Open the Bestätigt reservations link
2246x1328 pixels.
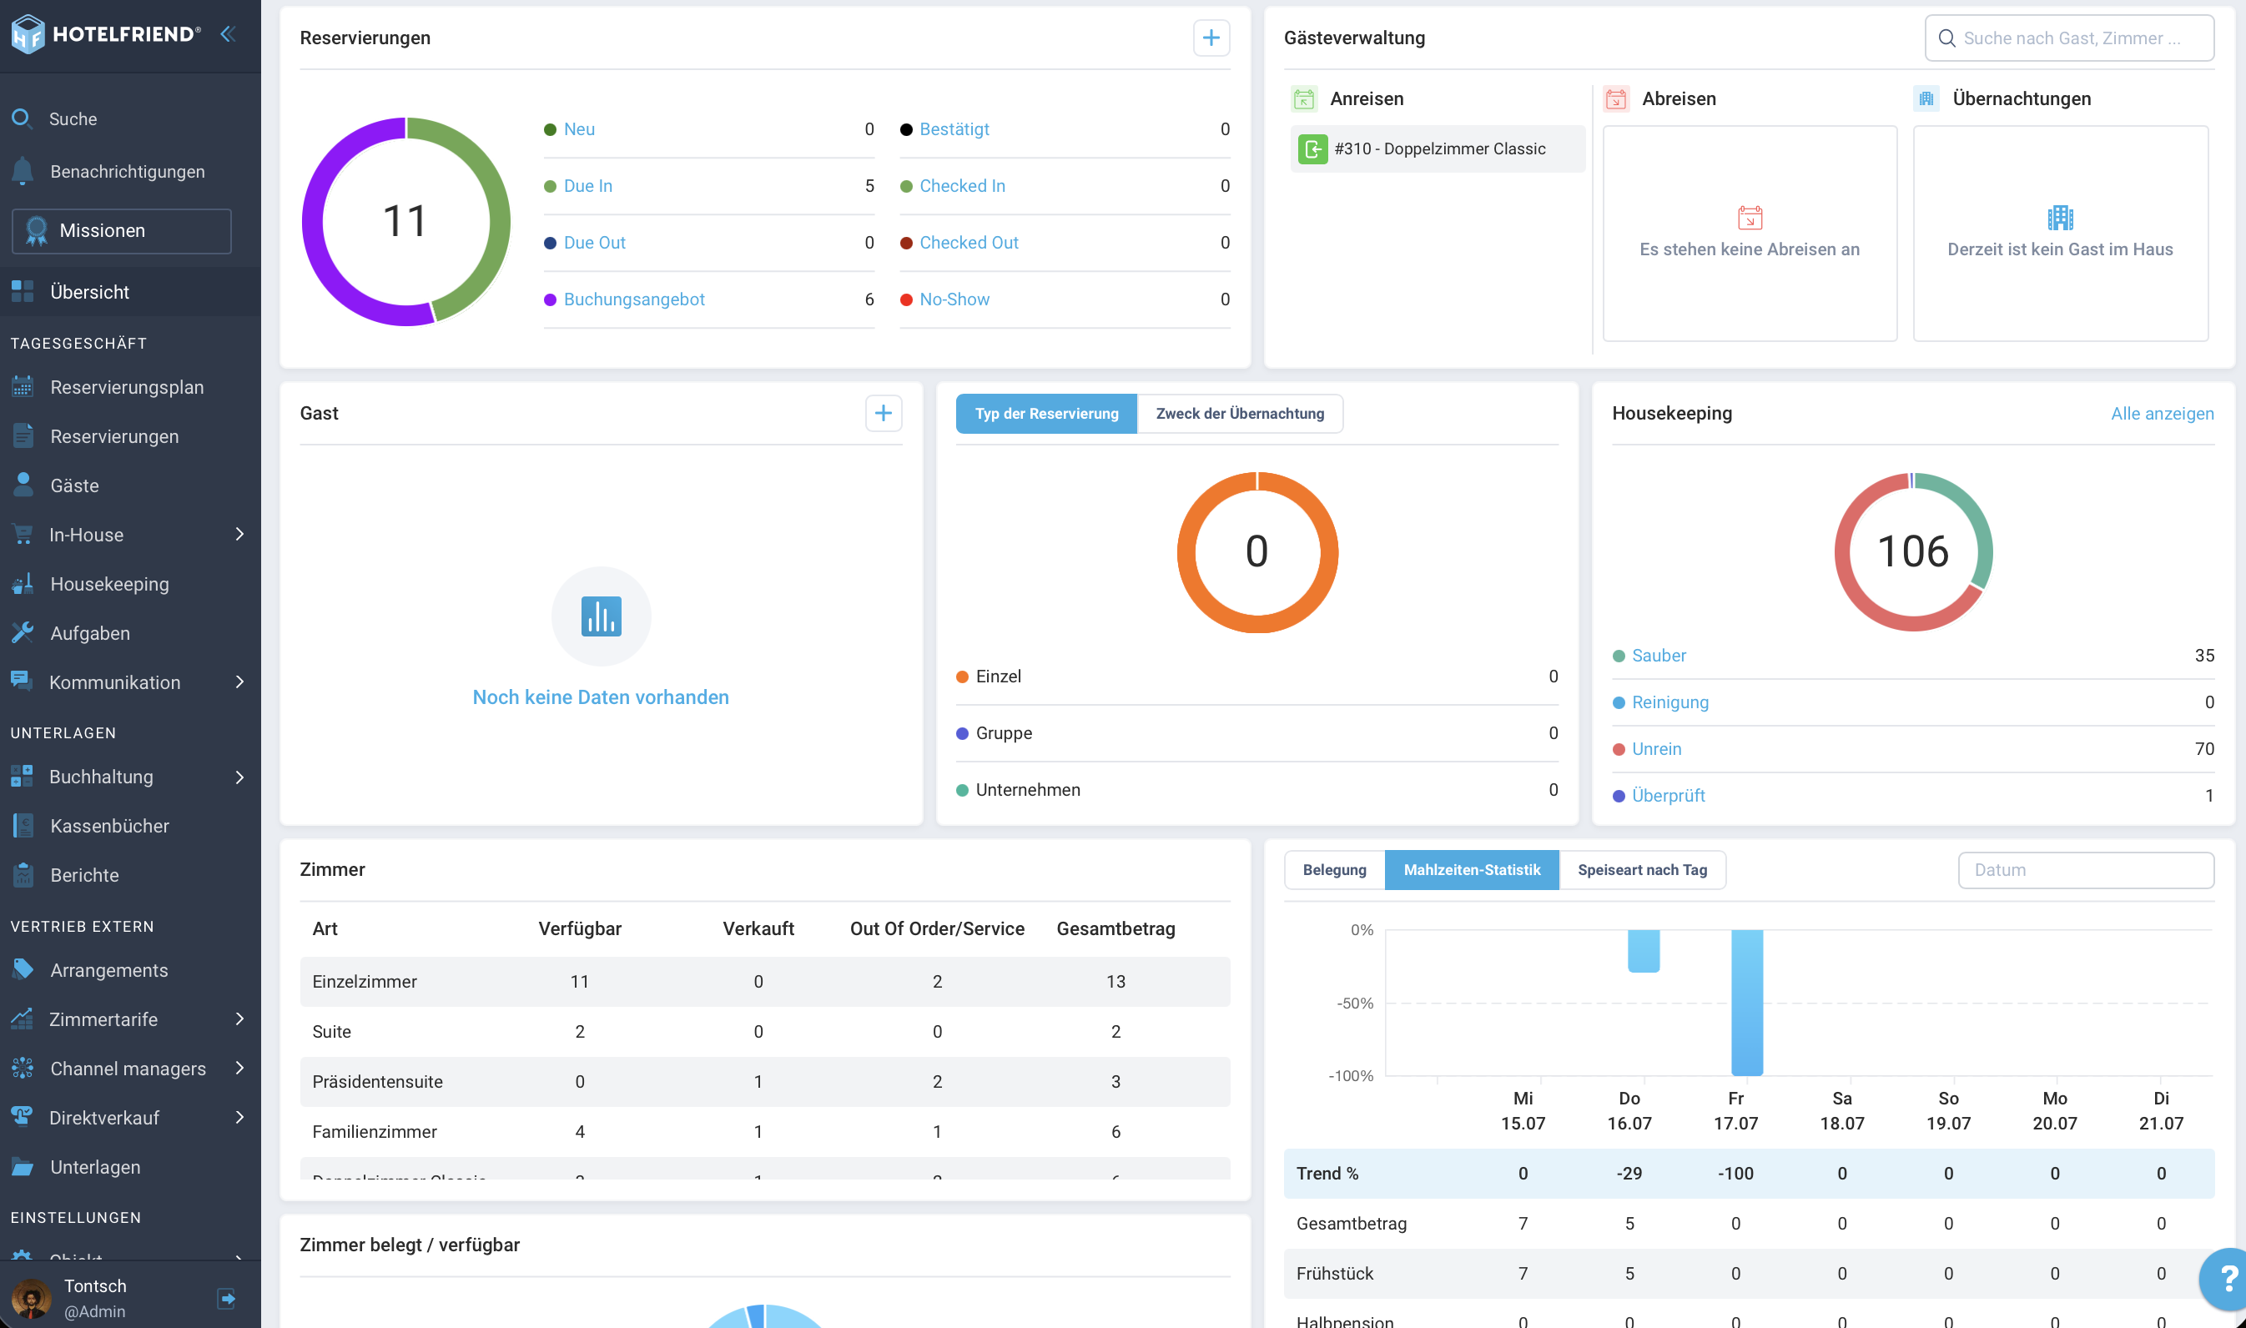954,128
